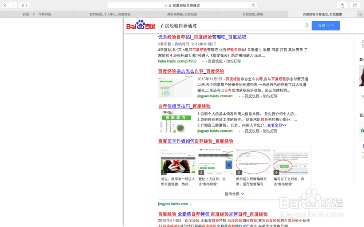Activate voice search microphone icon
This screenshot has width=364, height=227.
(306, 25)
